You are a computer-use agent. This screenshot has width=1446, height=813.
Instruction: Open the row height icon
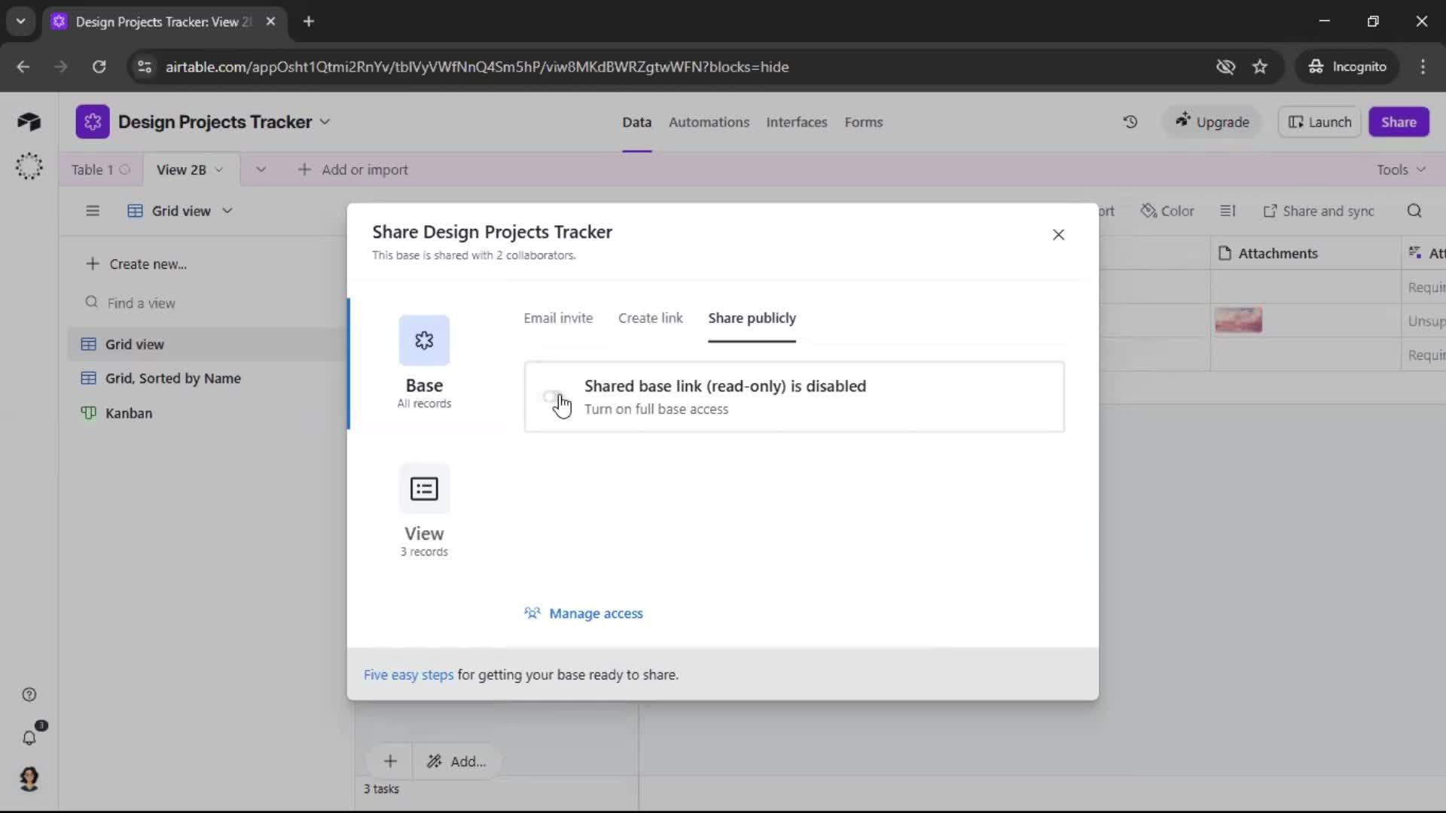coord(1228,212)
